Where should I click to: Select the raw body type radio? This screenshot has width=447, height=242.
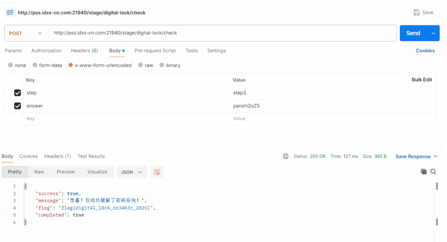[x=141, y=65]
